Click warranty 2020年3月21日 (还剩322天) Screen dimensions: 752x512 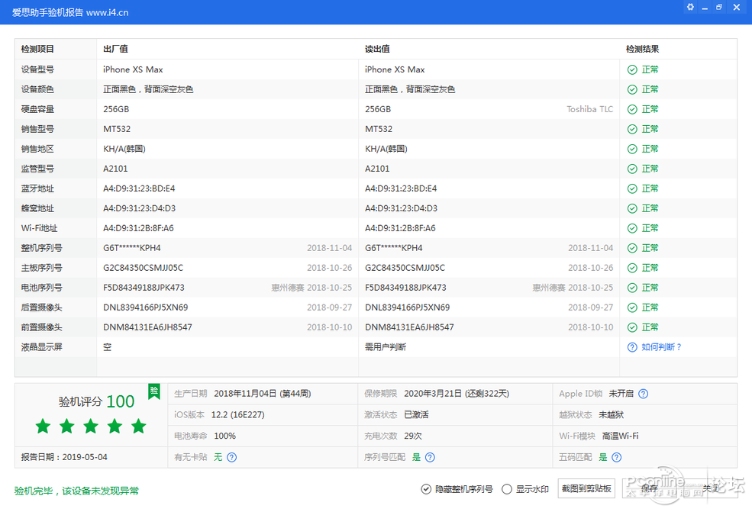457,394
